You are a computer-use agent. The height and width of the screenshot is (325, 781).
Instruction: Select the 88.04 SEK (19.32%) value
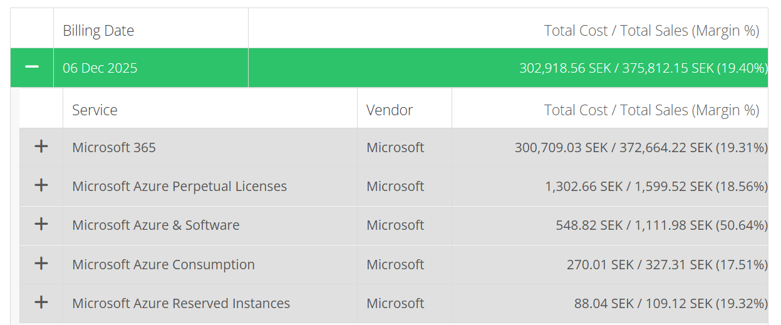pos(671,304)
